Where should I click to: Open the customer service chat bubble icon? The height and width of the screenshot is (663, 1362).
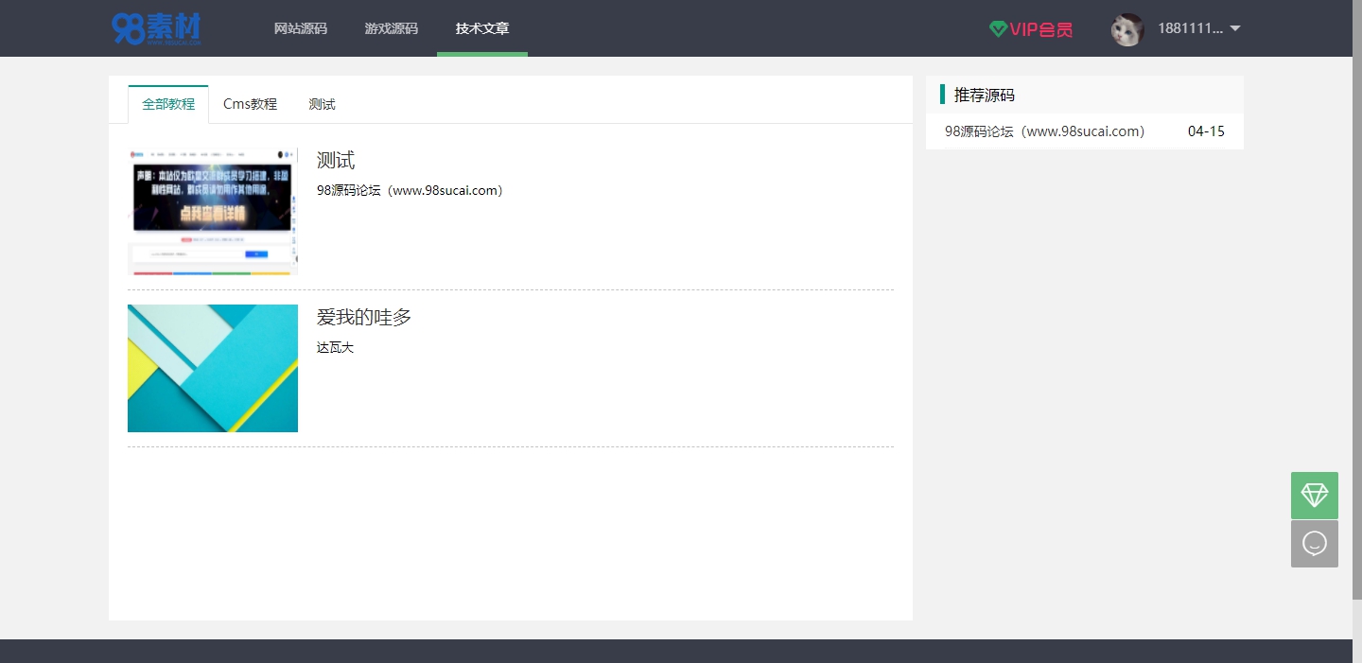click(1314, 543)
